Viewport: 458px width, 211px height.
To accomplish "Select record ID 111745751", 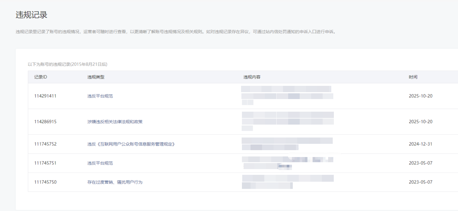I will click(x=45, y=163).
